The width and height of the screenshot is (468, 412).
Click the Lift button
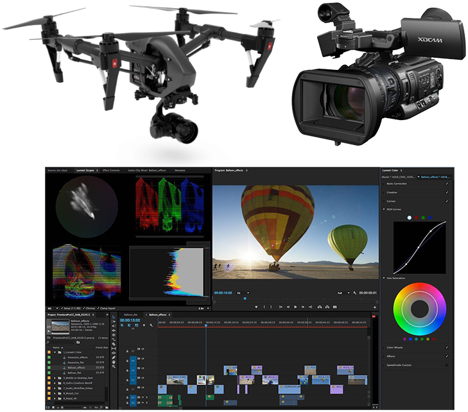(x=320, y=307)
